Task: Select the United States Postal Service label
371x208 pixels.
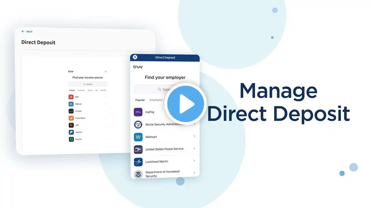Action: (x=164, y=149)
